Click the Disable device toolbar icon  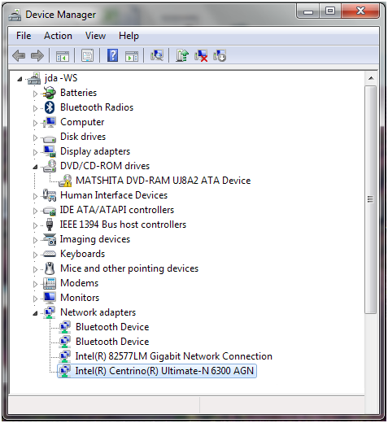[220, 56]
